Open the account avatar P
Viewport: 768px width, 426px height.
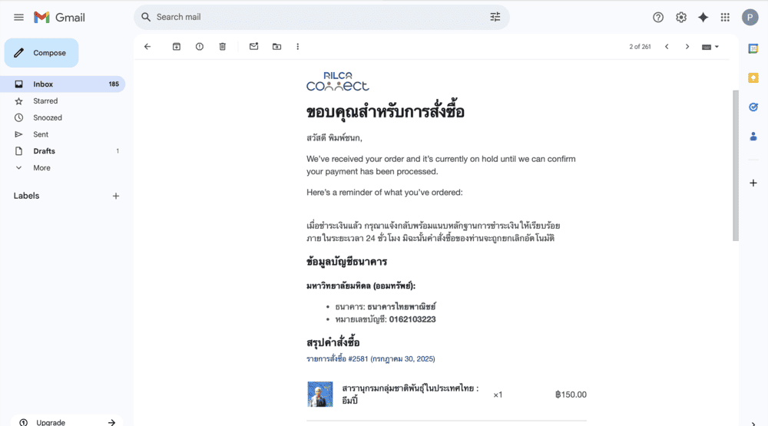tap(750, 17)
